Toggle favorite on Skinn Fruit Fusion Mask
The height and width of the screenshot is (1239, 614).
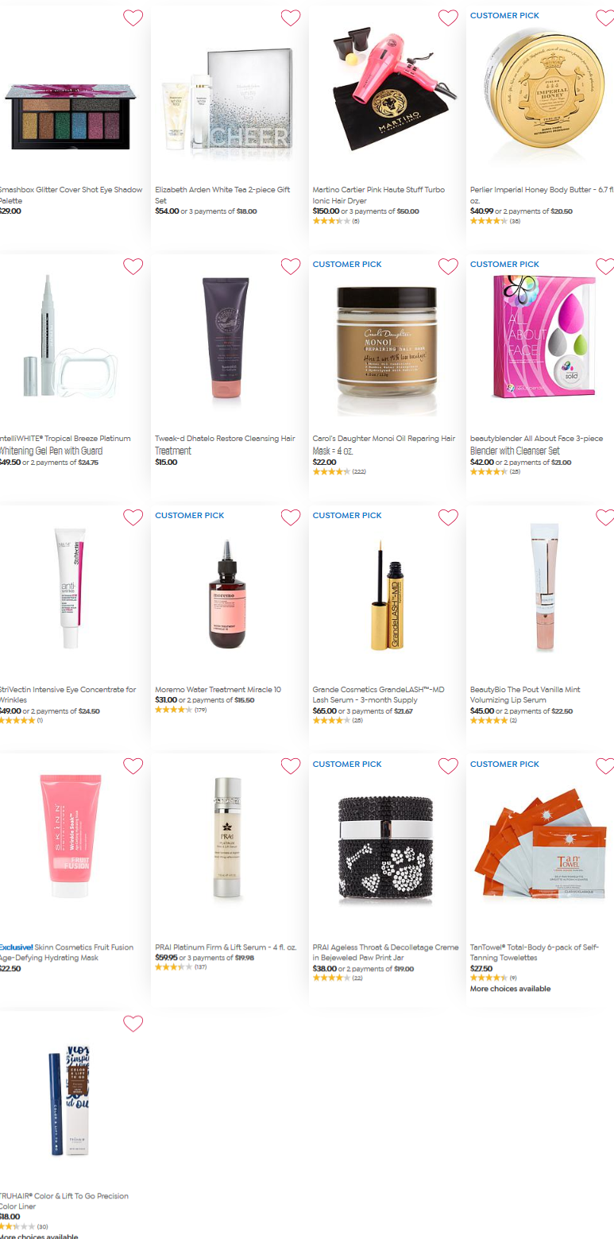(x=133, y=766)
